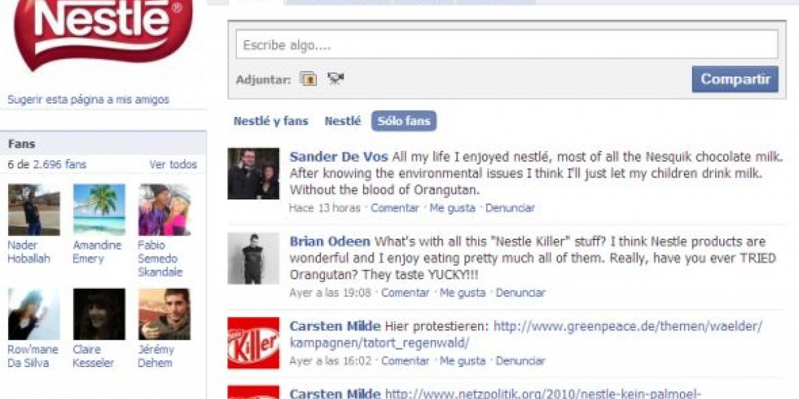Click 'Me gusta' on Carsten Milde 16:02 post
Screen dimensions: 799x399
point(463,361)
